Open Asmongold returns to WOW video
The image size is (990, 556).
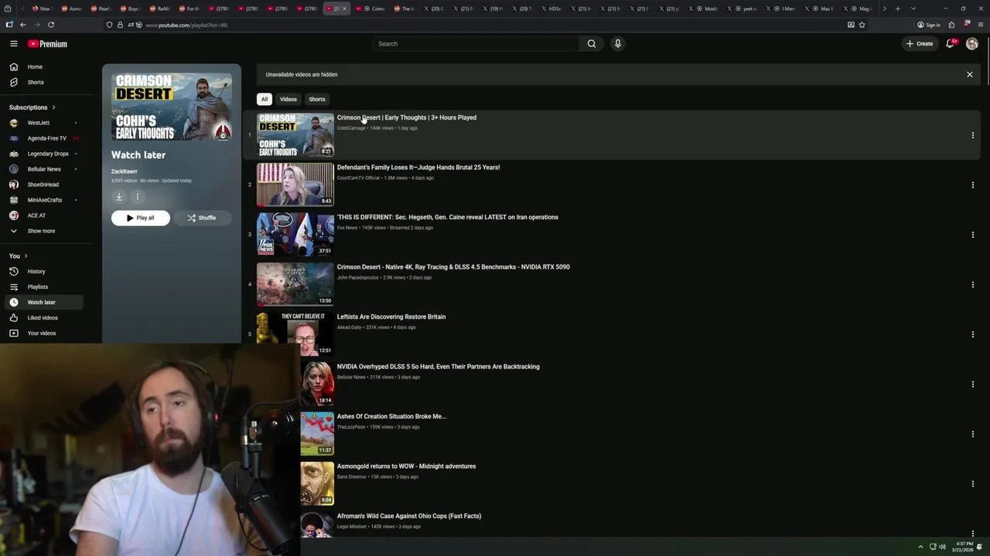click(x=407, y=466)
